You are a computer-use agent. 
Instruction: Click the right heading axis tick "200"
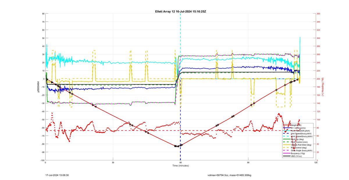(318, 79)
